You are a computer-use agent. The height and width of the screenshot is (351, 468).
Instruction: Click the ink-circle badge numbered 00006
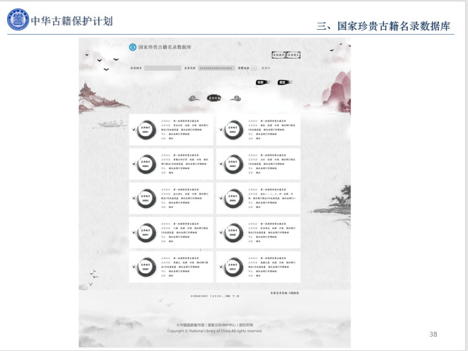point(233,198)
